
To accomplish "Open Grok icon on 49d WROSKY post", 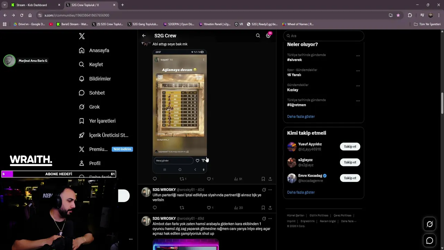I will pyautogui.click(x=264, y=218).
